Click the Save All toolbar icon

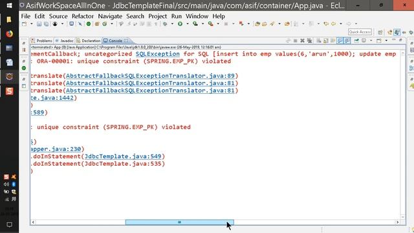pyautogui.click(x=46, y=24)
